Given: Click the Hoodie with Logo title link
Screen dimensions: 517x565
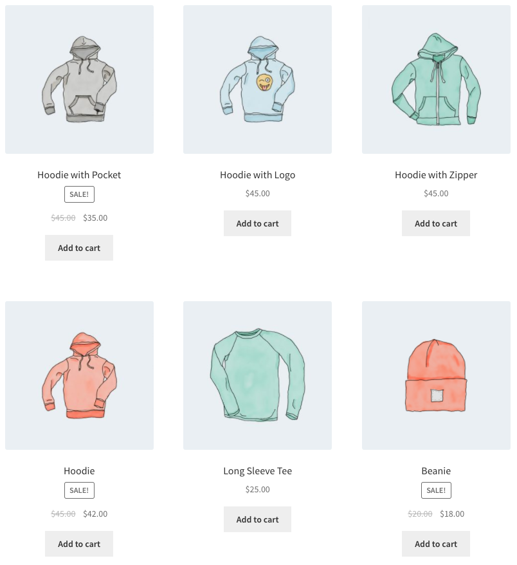Looking at the screenshot, I should click(257, 175).
